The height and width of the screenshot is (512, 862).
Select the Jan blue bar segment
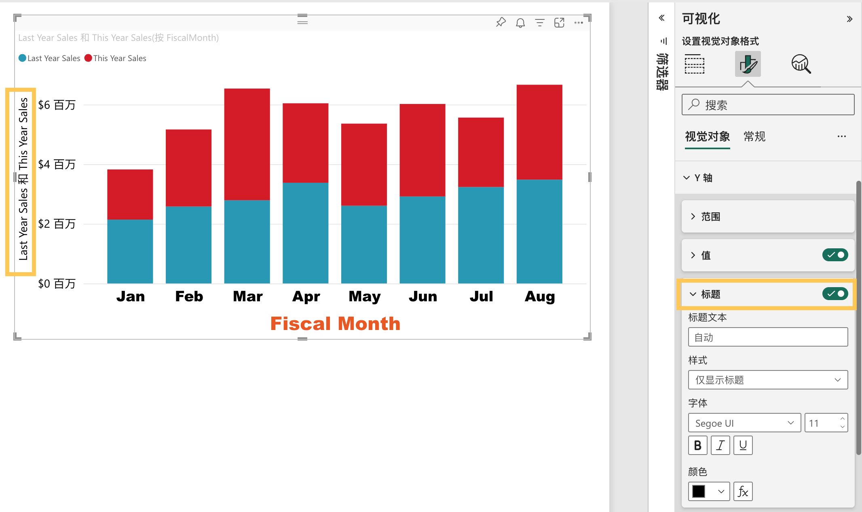pyautogui.click(x=130, y=252)
